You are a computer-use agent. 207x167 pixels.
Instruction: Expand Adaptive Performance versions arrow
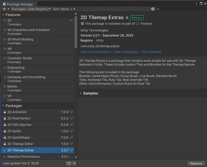click(x=5, y=157)
